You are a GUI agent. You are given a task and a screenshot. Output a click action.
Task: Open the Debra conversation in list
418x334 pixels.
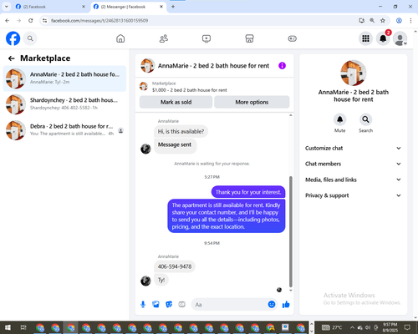[64, 130]
